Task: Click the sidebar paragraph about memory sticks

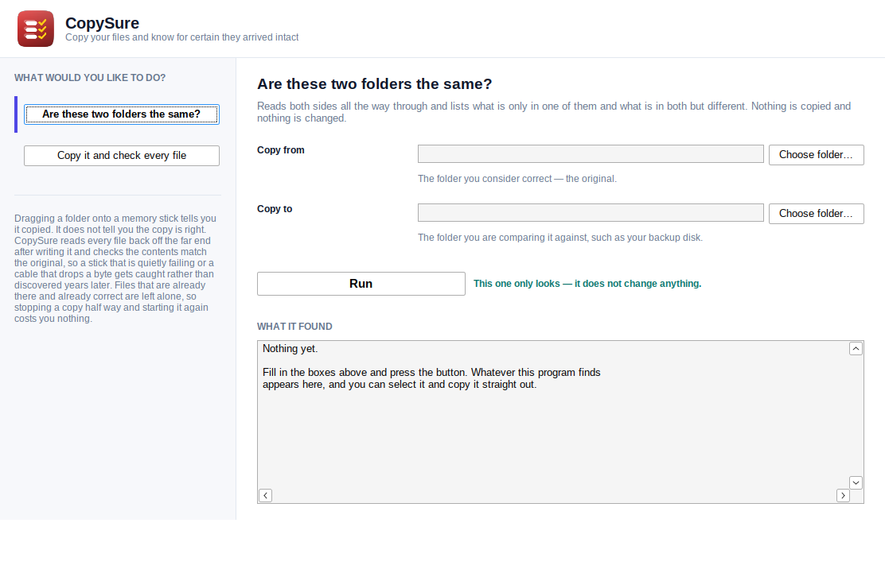Action: coord(115,268)
